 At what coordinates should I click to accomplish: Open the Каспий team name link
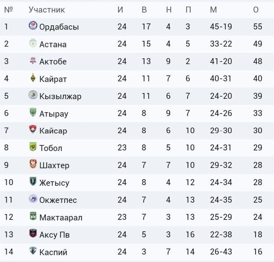coord(53,252)
